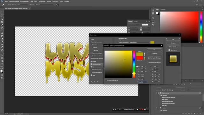
Task: Click Отмена in the color picker dialog
Action: pos(154,54)
